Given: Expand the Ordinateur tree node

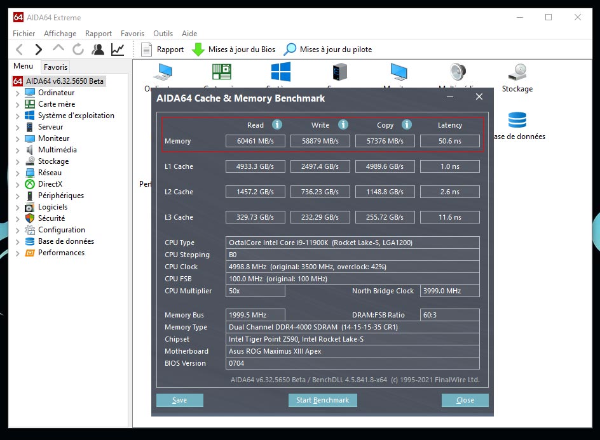Looking at the screenshot, I should pos(18,93).
